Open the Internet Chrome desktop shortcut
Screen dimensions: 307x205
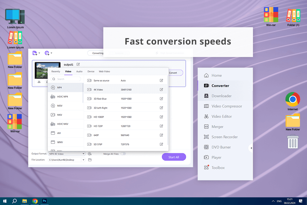point(293,102)
